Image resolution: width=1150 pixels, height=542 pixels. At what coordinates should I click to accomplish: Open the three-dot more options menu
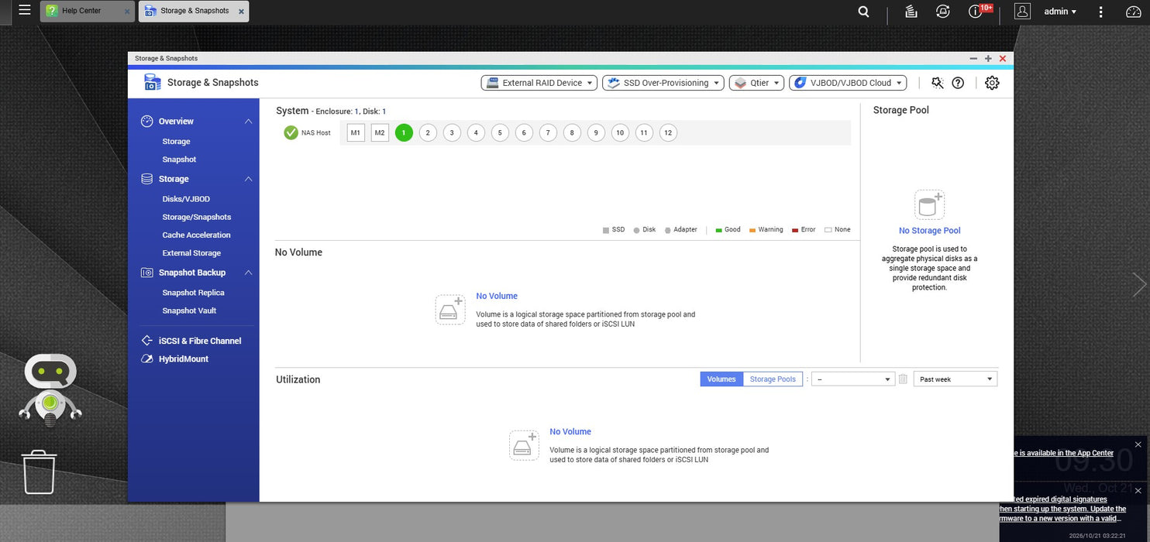click(1100, 12)
